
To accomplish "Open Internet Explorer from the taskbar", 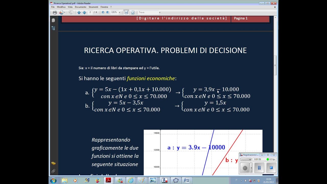I will click(131, 180).
